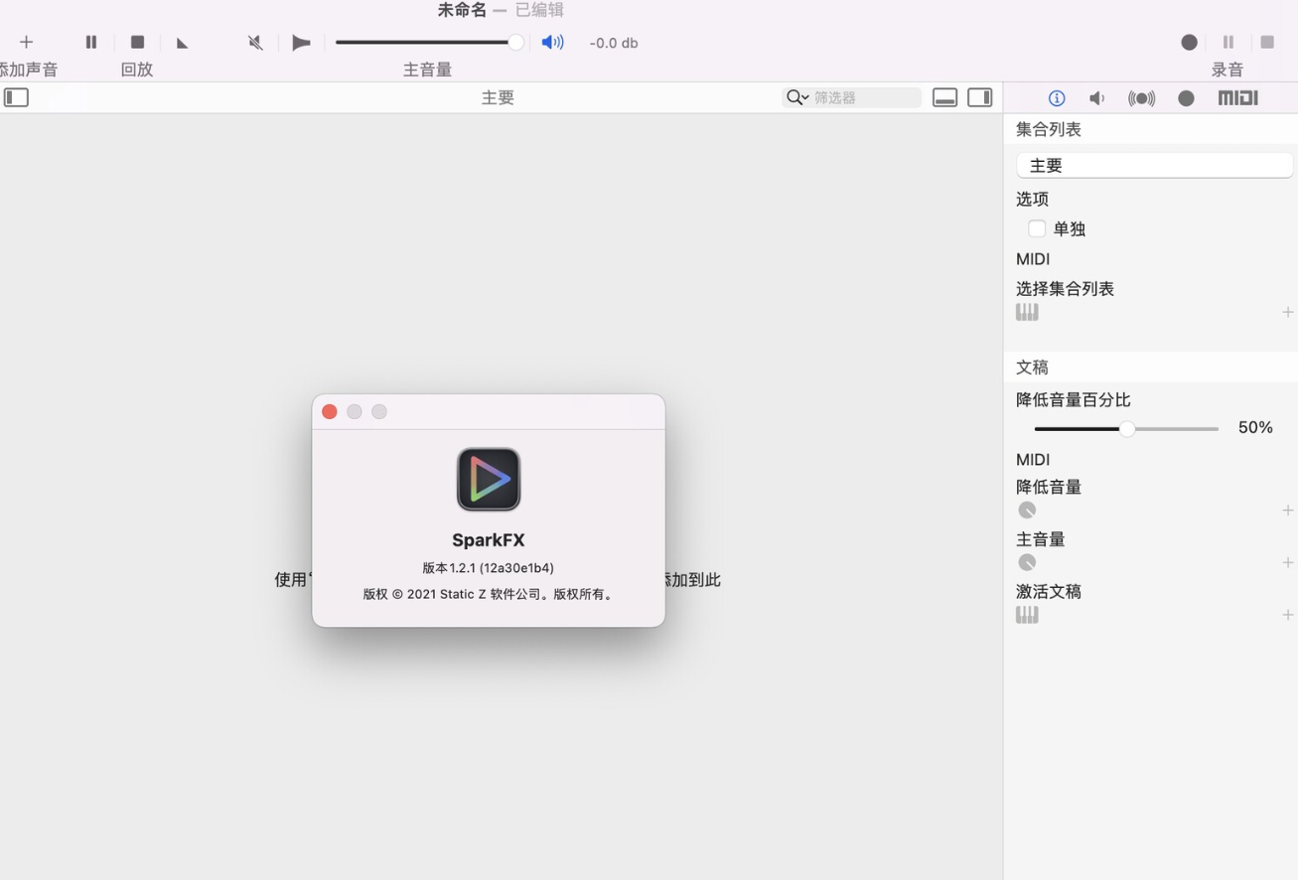Switch to the MIDI inspector
The image size is (1298, 880).
1236,97
